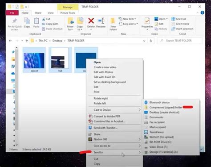Click Copy path in ribbon

(50, 24)
